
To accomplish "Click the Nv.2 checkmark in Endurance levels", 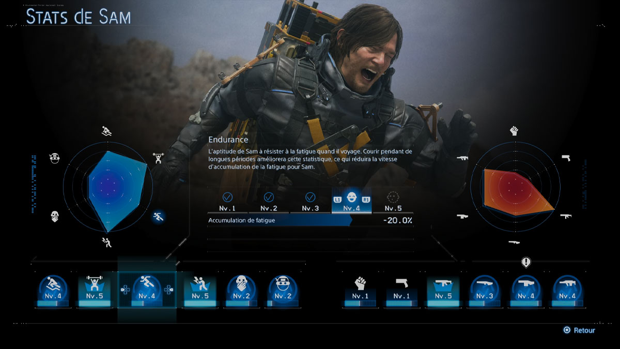I will [269, 198].
